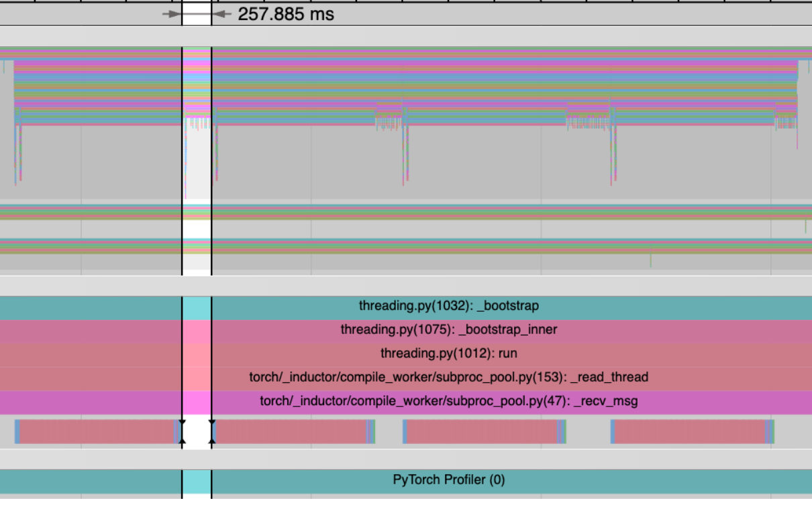Click the third pink block in the bottom row

pyautogui.click(x=481, y=432)
